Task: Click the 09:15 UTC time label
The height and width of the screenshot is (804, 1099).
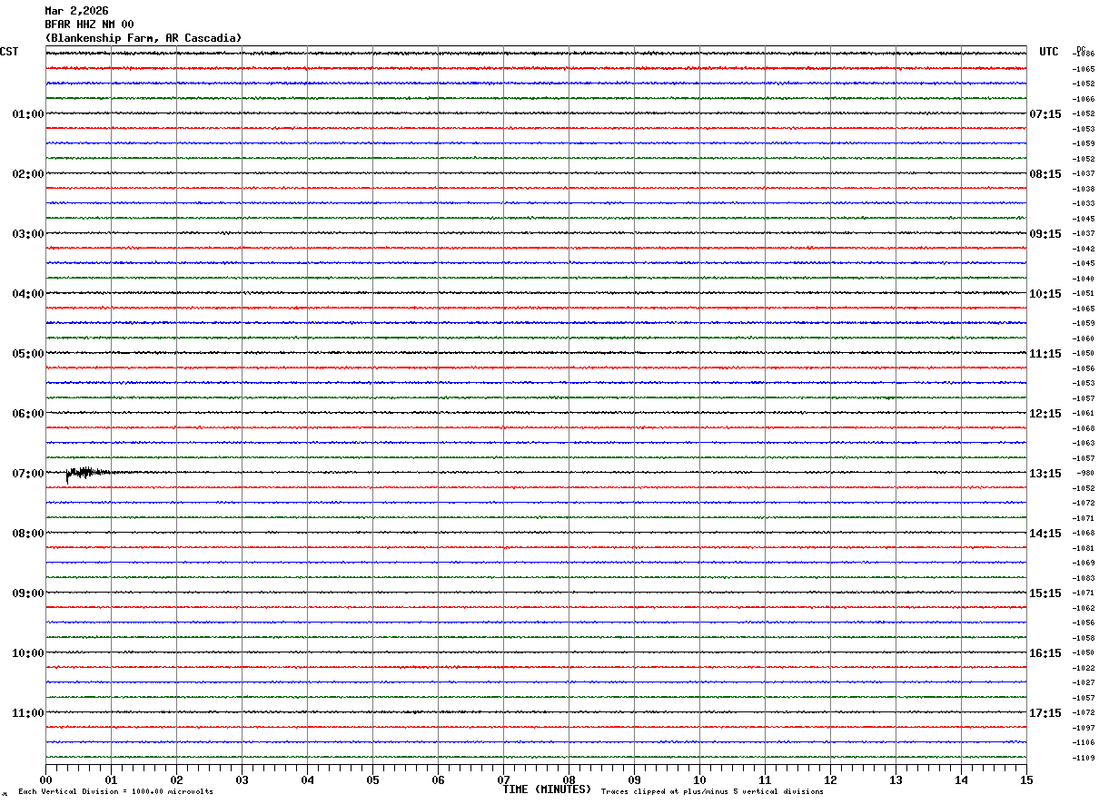Action: point(1045,234)
